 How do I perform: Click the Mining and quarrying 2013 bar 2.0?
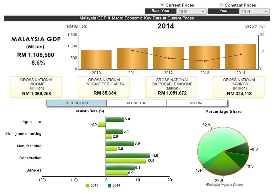[x=109, y=136]
